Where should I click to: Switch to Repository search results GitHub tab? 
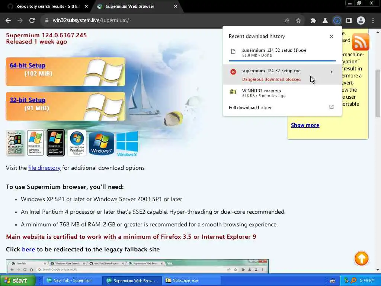pyautogui.click(x=47, y=7)
